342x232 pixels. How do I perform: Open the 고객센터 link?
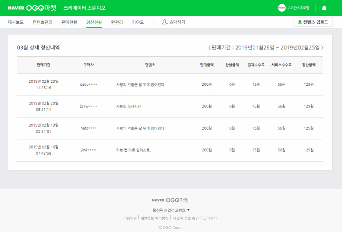(210, 218)
